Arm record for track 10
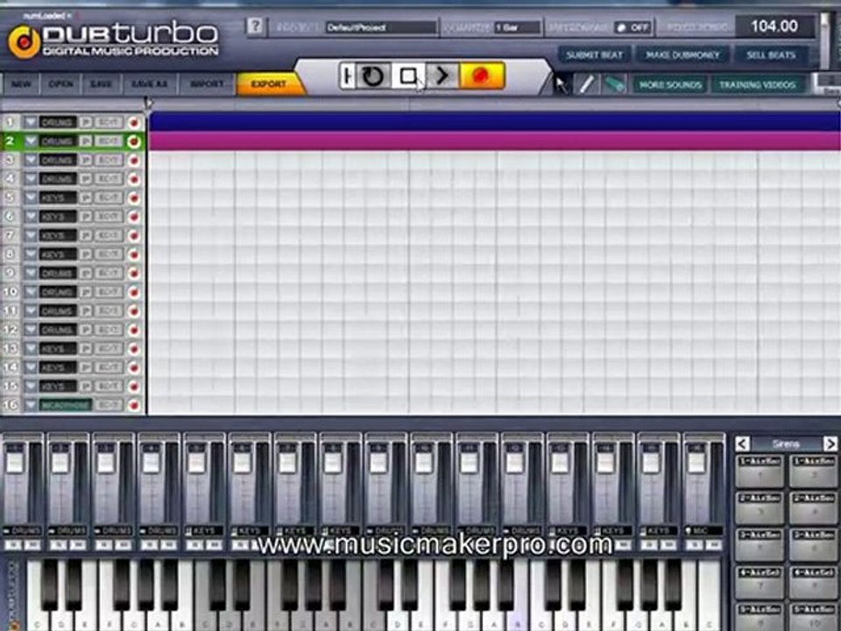The height and width of the screenshot is (631, 841). point(134,293)
